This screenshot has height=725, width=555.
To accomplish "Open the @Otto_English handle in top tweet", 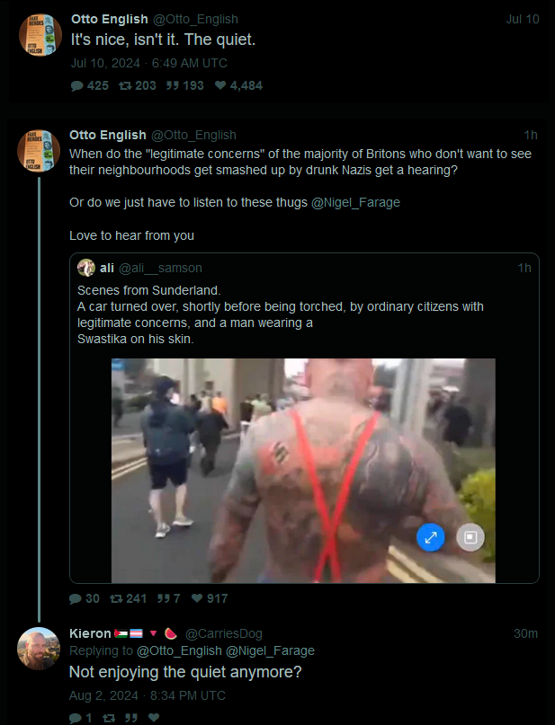I will (x=195, y=19).
